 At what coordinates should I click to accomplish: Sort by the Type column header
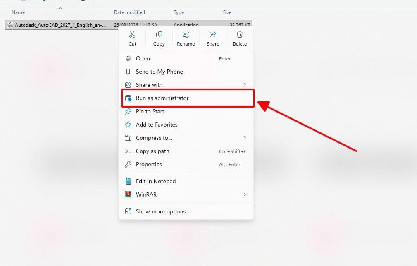coord(179,12)
